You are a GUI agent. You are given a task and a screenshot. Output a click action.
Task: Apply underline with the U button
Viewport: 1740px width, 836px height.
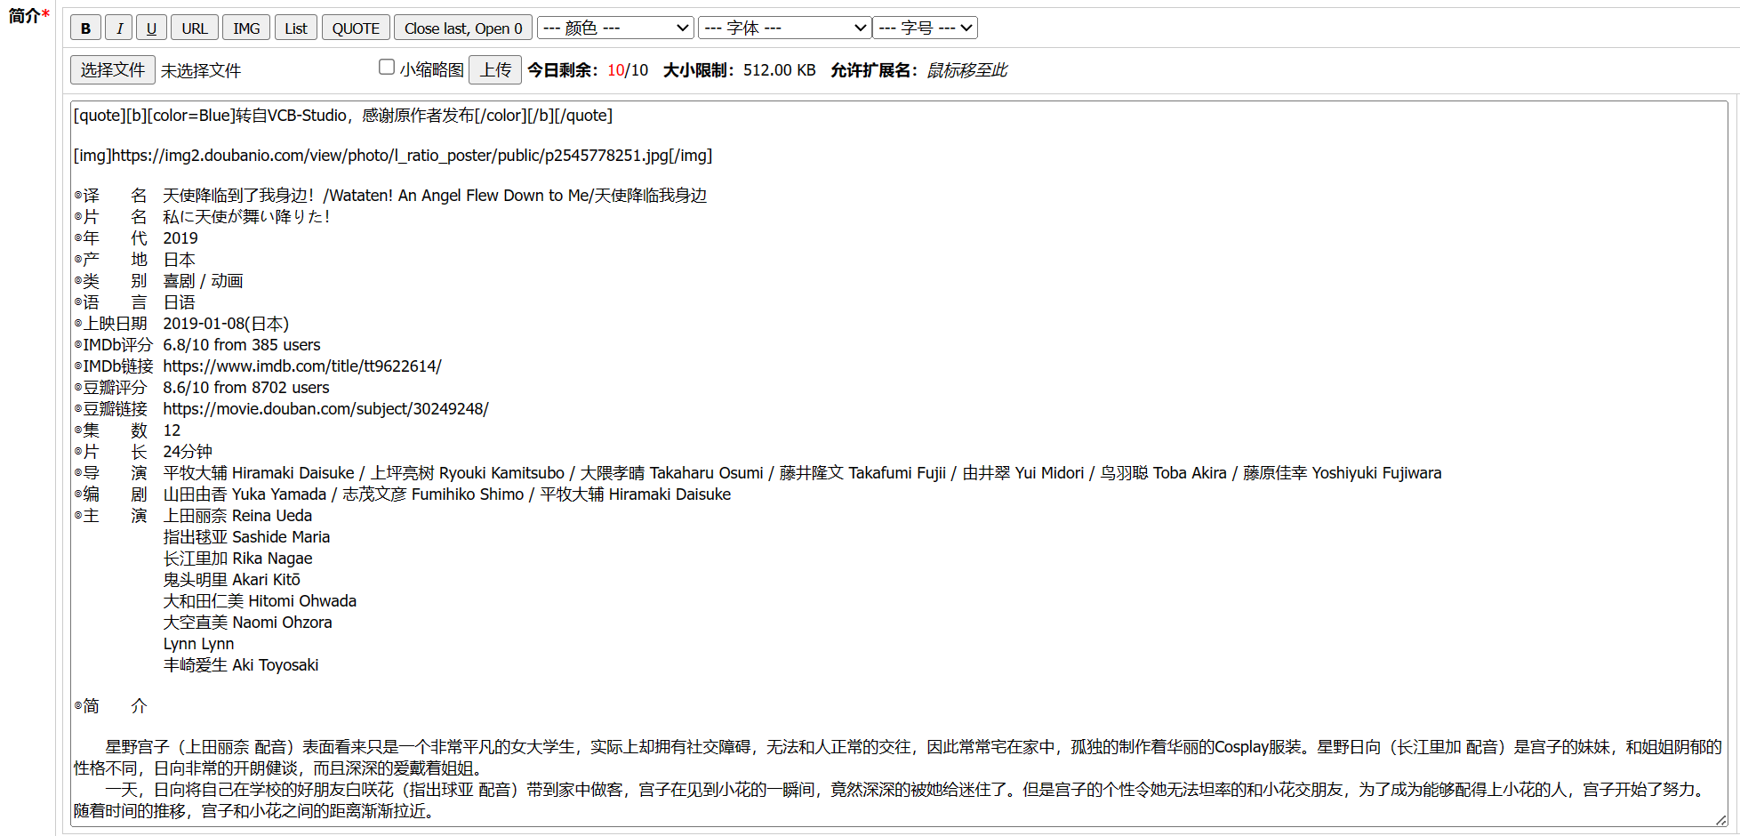151,28
